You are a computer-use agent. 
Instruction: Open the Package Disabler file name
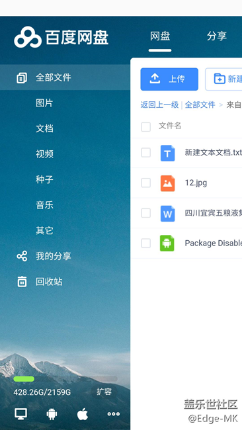[213, 243]
